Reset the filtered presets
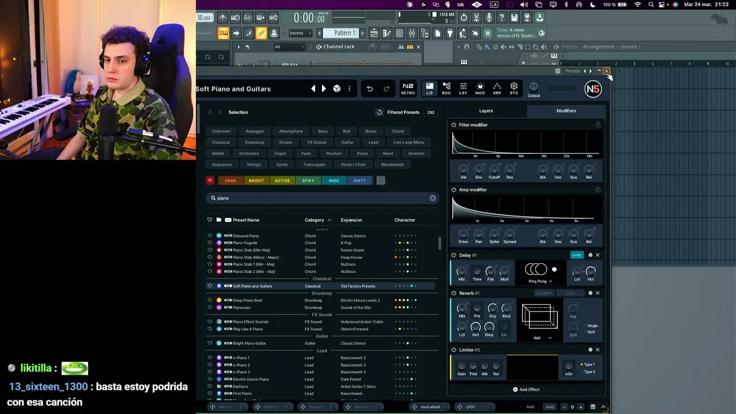 point(379,112)
